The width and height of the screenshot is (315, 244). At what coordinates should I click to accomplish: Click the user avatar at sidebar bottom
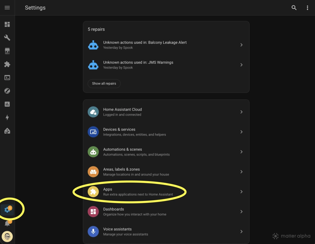click(7, 236)
